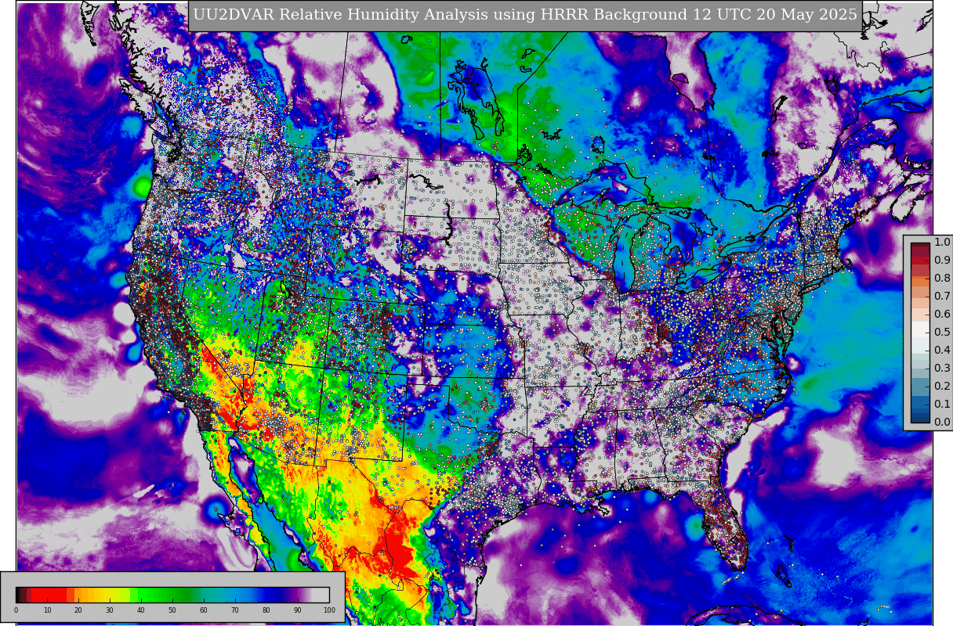Click the '90' tick label on humidity colorbar
Image resolution: width=953 pixels, height=626 pixels.
298,610
